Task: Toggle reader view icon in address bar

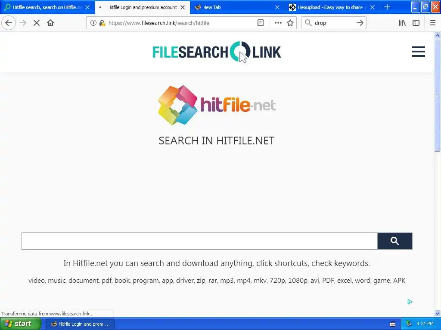Action: (x=261, y=23)
